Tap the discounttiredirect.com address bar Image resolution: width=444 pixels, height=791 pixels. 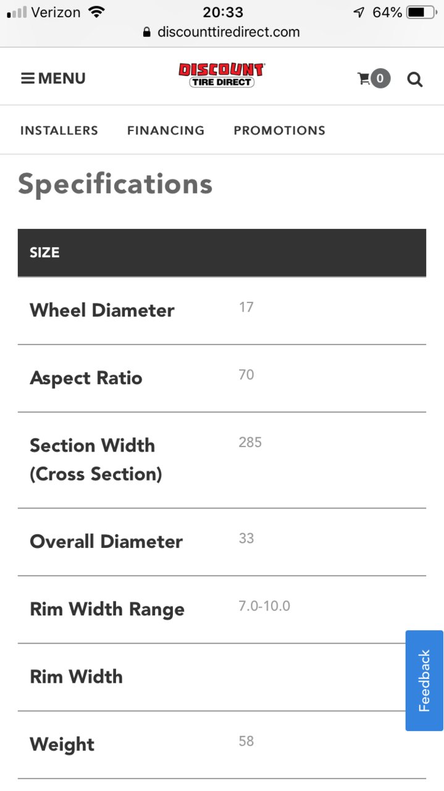point(222,32)
